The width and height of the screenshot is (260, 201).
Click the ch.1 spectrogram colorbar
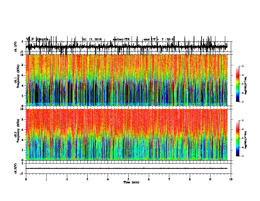[x=237, y=84]
